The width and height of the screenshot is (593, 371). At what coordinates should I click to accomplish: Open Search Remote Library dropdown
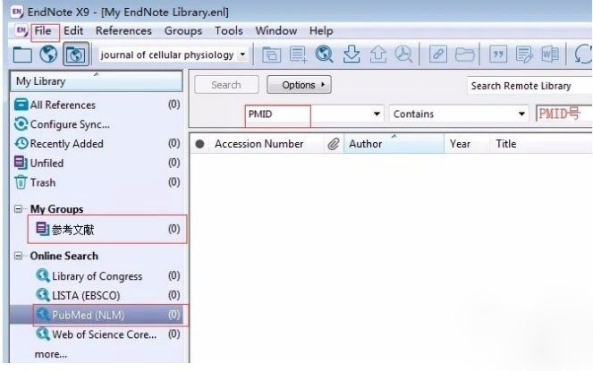[x=529, y=86]
